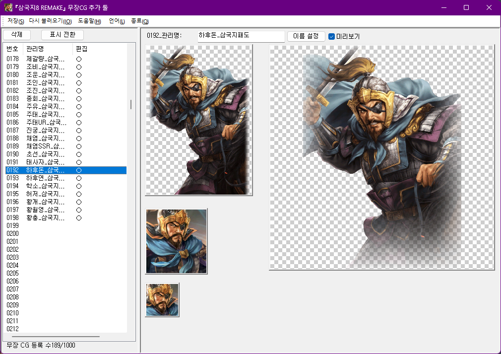Viewport: 501px width, 354px height.
Task: Select row 0197 황월영
Action: click(x=66, y=210)
